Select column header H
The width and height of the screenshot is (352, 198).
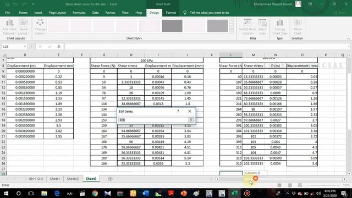pos(131,55)
